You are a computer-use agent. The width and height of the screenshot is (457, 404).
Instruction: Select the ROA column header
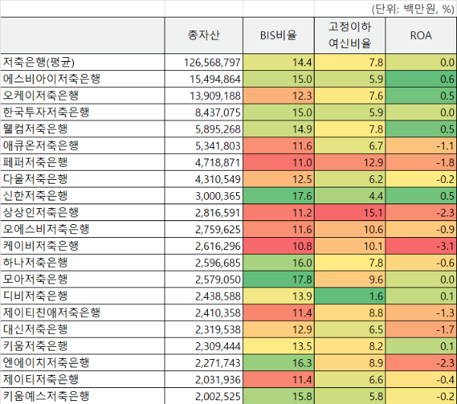[421, 35]
